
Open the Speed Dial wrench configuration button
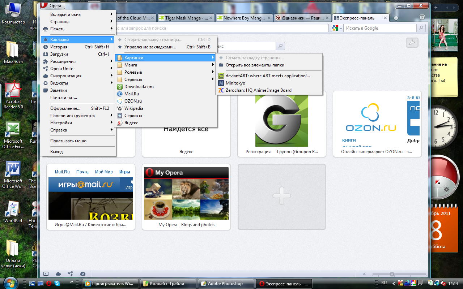pos(412,43)
